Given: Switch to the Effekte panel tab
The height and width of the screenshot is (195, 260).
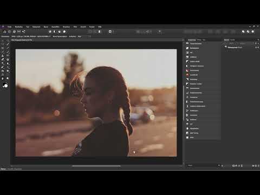Looking at the screenshot, I should pos(199,40).
